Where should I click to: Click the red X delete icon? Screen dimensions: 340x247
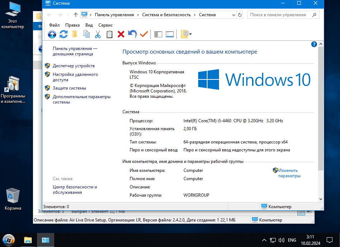(121, 34)
